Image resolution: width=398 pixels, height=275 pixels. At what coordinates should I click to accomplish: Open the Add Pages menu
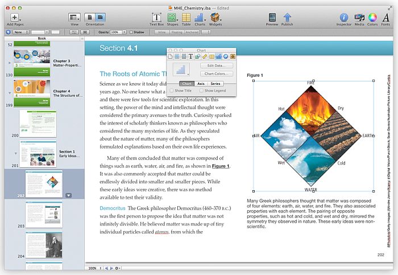(x=15, y=18)
